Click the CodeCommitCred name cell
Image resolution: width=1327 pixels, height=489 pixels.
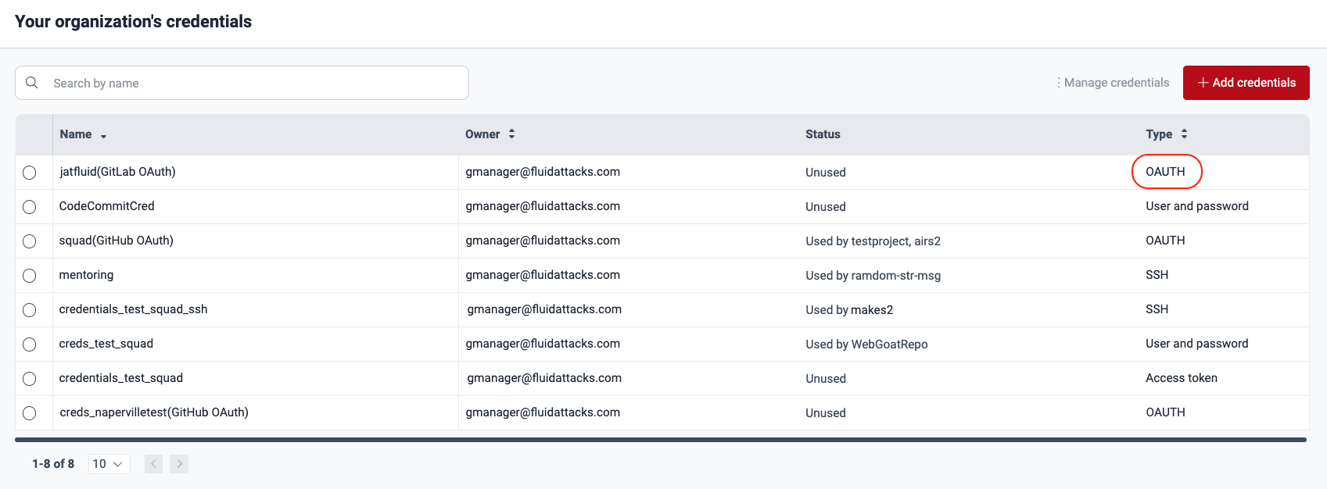[x=107, y=206]
